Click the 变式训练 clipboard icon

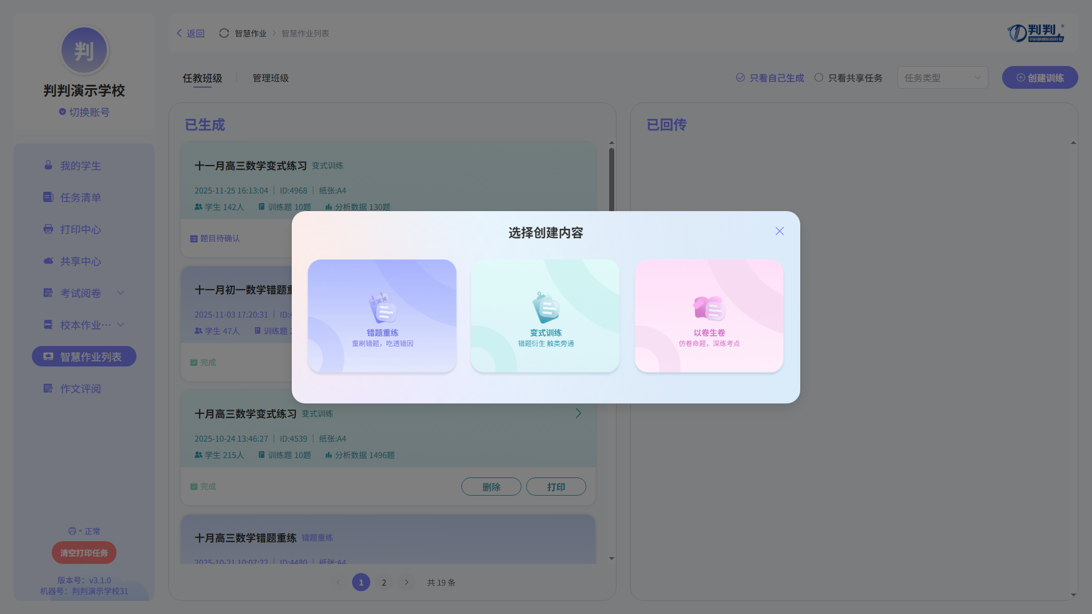[x=545, y=308]
